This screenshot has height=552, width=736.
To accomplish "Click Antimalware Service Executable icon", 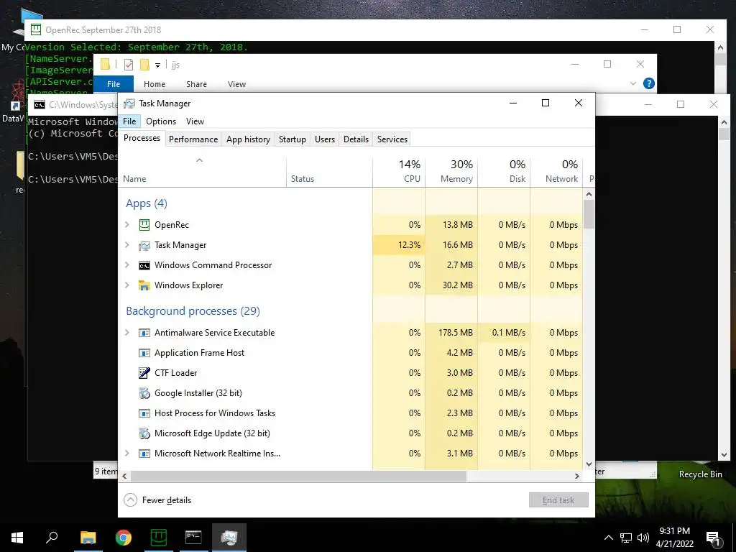I will 144,333.
